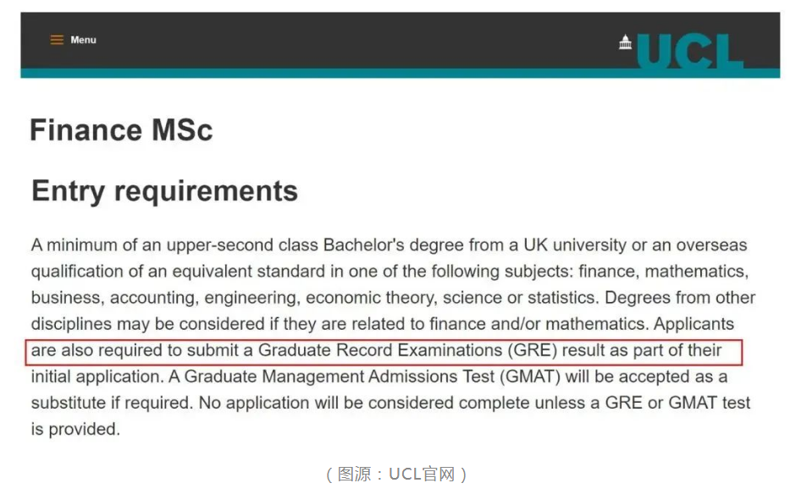Click the word GMAT in parentheses
Screen dimensions: 801x494
click(530, 376)
